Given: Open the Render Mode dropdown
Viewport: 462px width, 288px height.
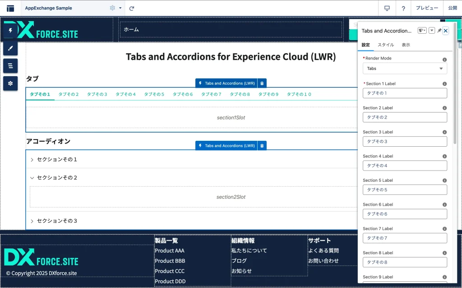Looking at the screenshot, I should point(405,68).
